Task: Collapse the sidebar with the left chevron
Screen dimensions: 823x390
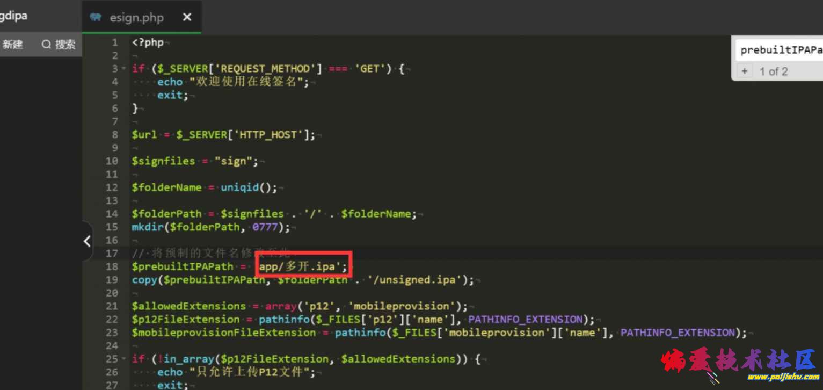Action: click(87, 241)
